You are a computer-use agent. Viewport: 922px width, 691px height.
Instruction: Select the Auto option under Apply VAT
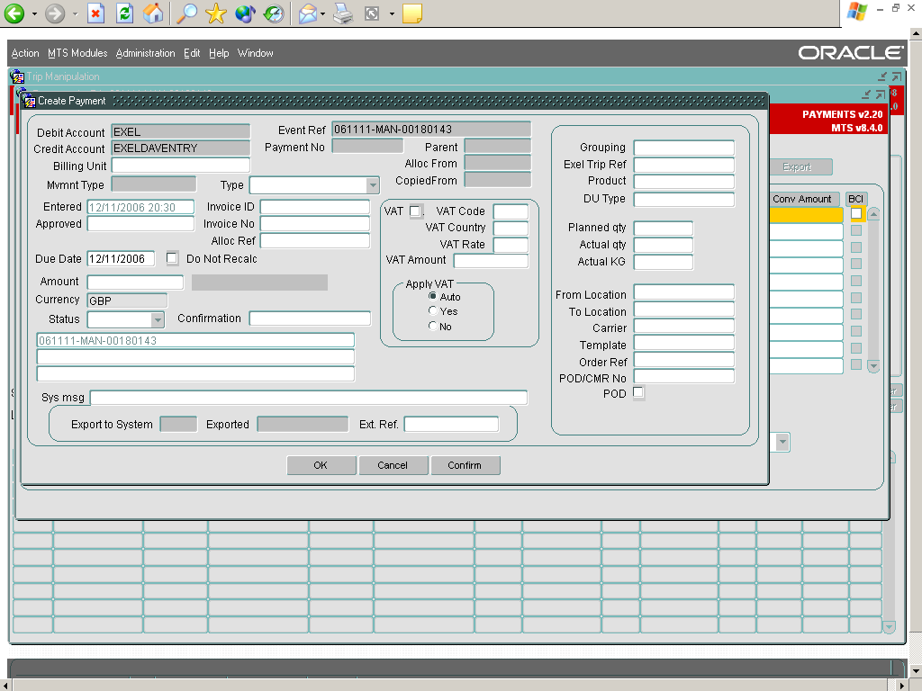433,296
